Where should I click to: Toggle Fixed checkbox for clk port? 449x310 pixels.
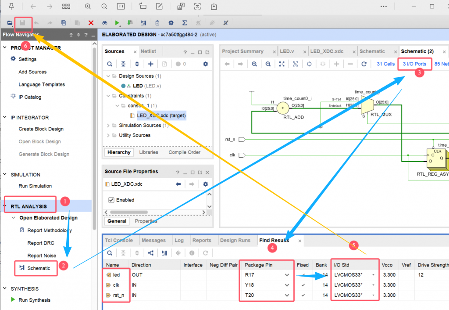(303, 285)
